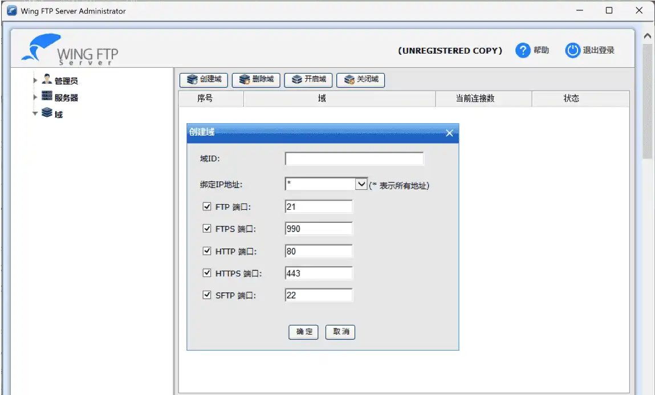655x395 pixels.
Task: Click the 域 stack icon in tree
Action: [x=47, y=113]
